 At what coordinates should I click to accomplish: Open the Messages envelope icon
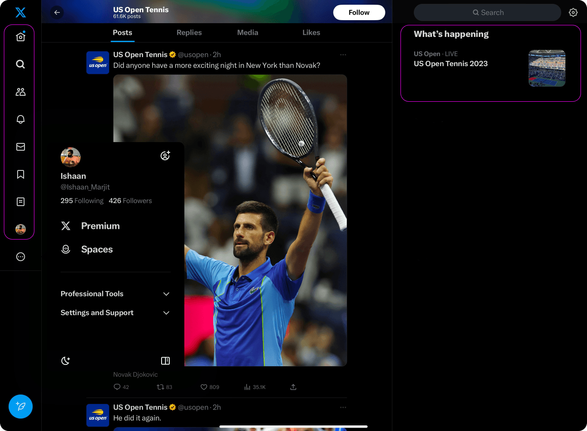tap(21, 147)
